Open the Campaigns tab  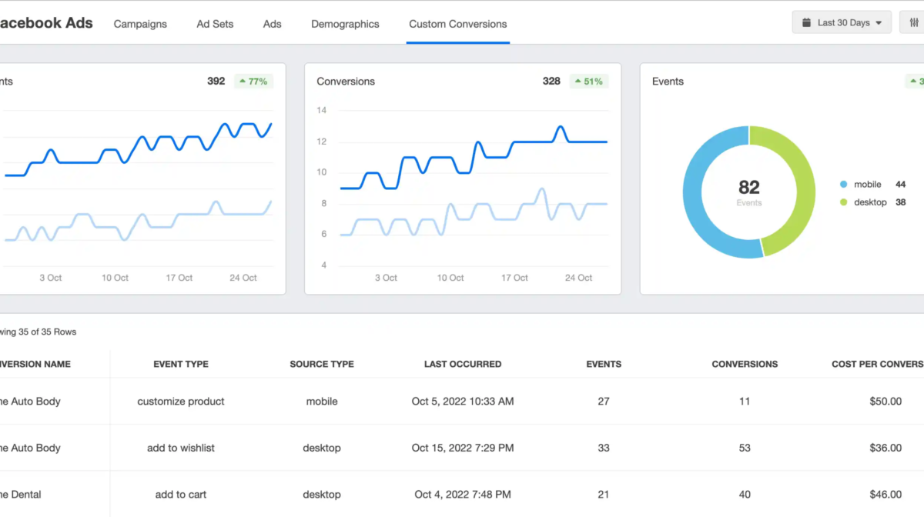(140, 24)
